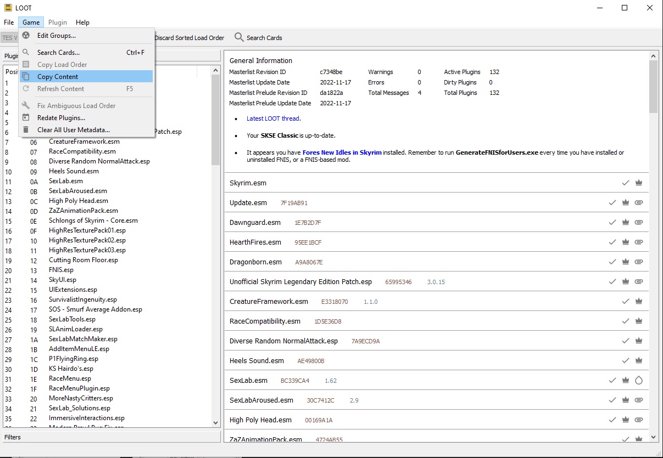Click the cards panel scrollbar down arrow

(653, 437)
